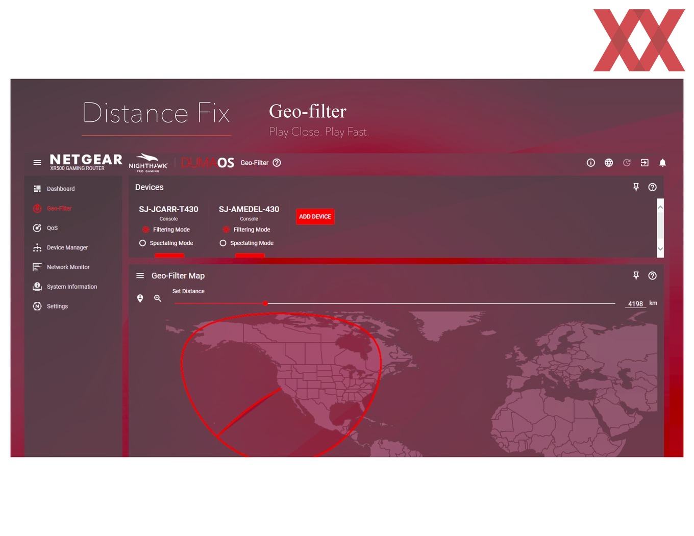The height and width of the screenshot is (536, 694).
Task: Click the Geo-Filter help question icon in header
Action: point(277,163)
